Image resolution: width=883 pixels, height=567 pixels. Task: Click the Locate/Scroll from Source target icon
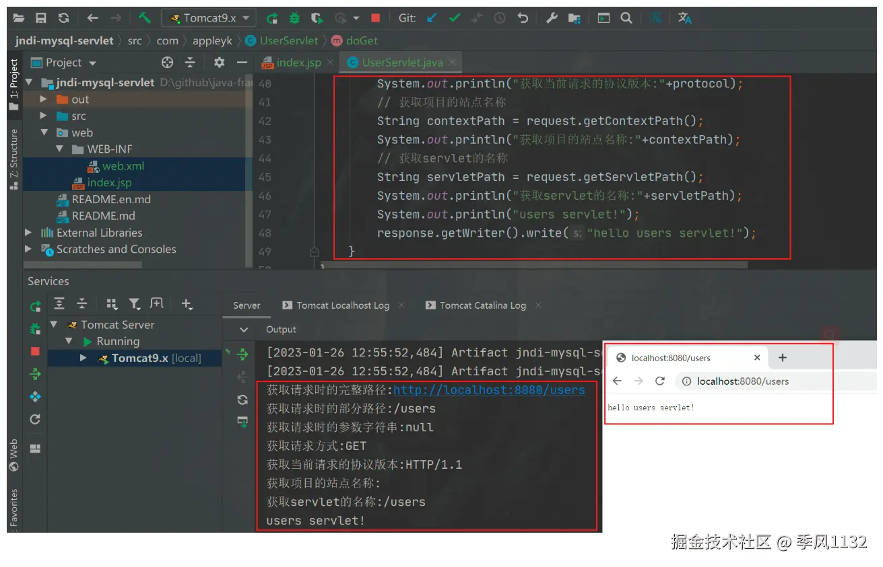coord(168,63)
